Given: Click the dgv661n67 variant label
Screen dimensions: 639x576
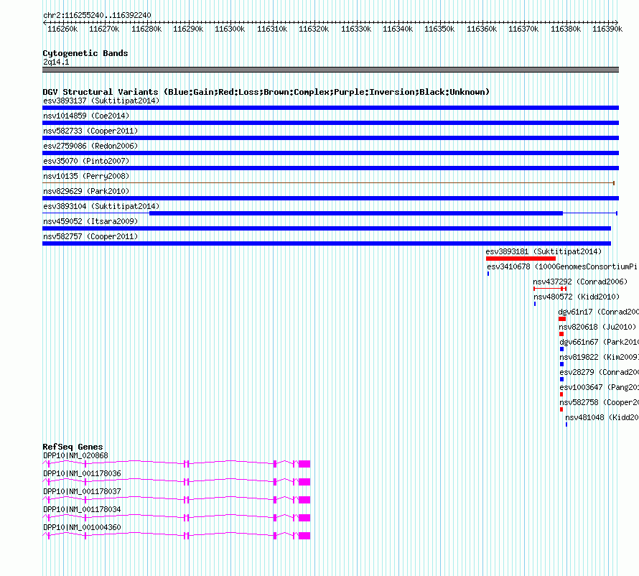Looking at the screenshot, I should pos(599,342).
